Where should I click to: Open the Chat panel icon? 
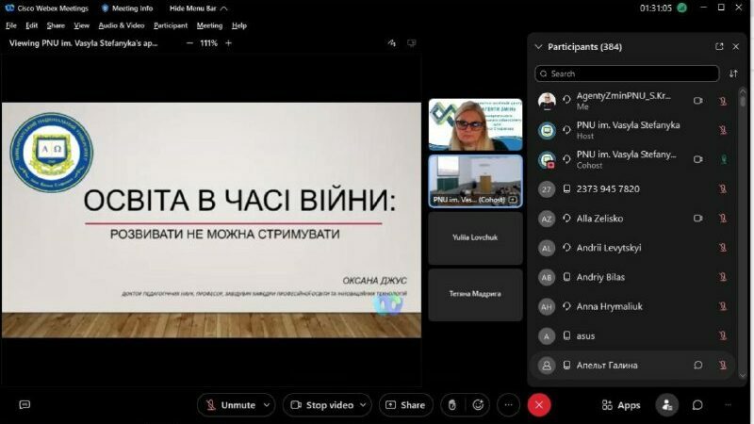697,405
